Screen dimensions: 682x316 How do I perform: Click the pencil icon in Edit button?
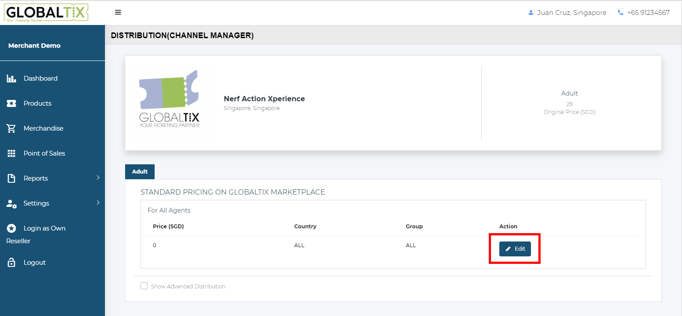coord(508,249)
